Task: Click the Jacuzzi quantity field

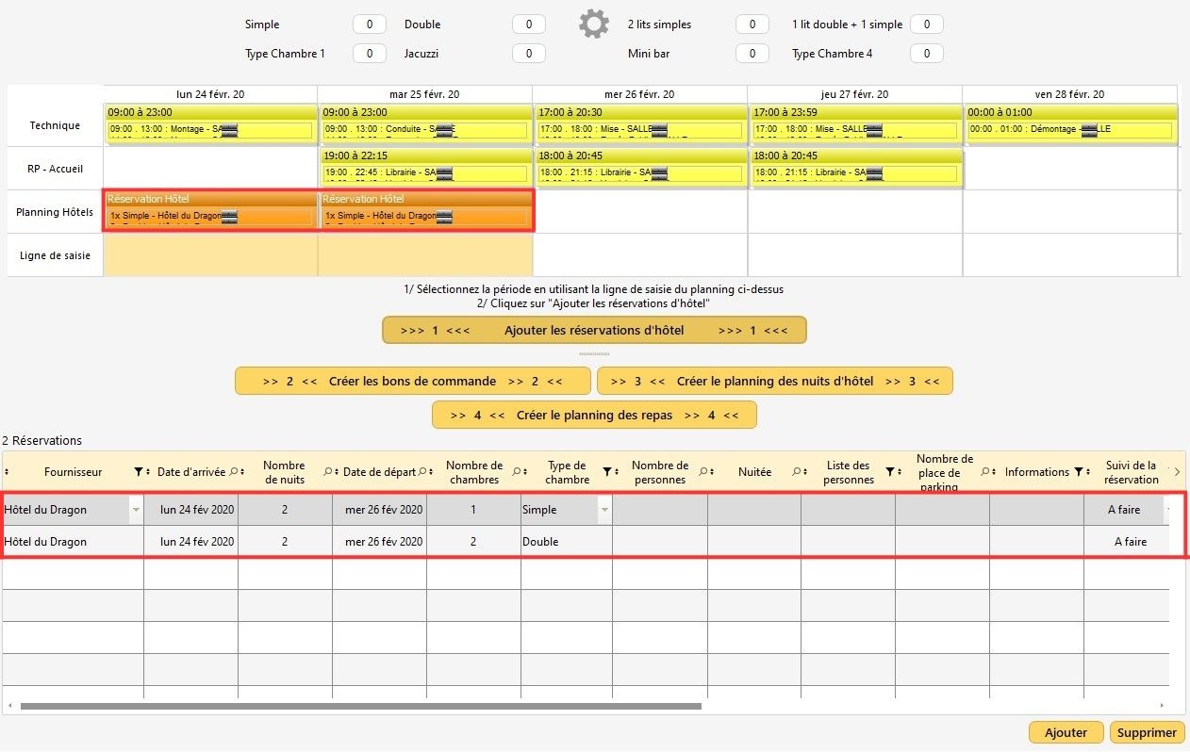Action: click(528, 54)
